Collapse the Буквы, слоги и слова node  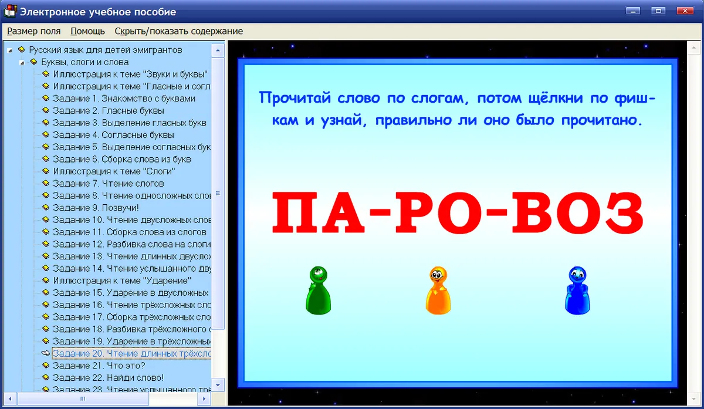[x=22, y=62]
